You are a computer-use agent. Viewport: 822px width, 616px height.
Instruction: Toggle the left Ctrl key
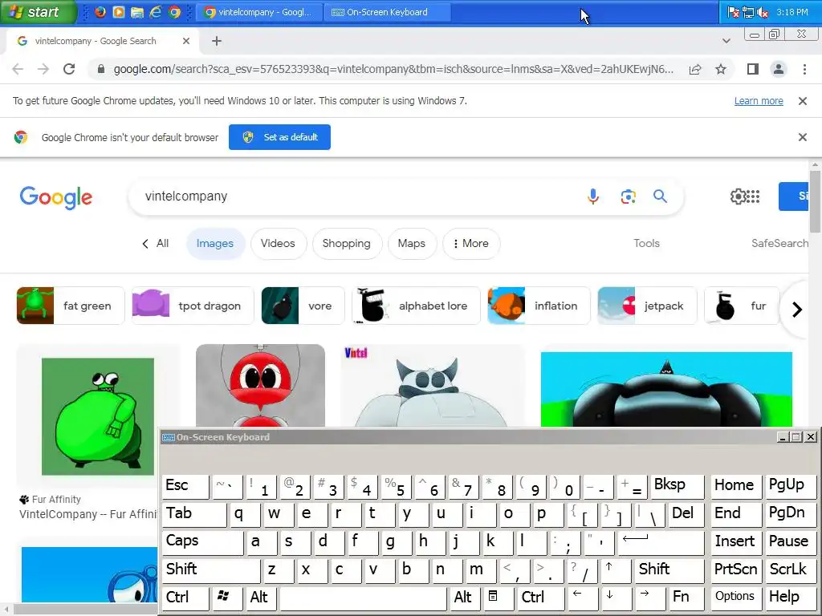pyautogui.click(x=185, y=597)
